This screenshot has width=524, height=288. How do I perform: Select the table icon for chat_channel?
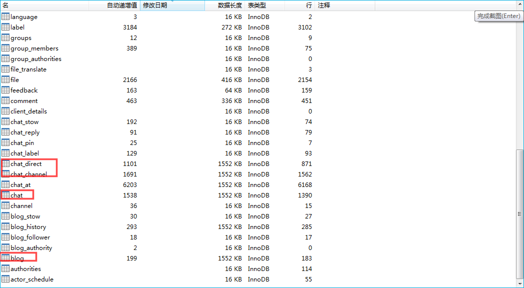(5, 174)
